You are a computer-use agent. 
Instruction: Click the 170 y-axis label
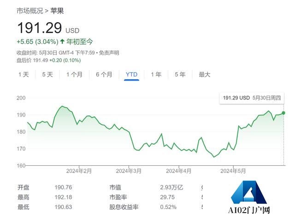[x=21, y=149]
